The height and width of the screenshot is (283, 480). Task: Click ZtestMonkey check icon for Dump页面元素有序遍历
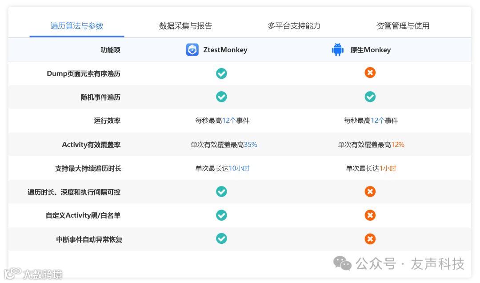pyautogui.click(x=221, y=73)
